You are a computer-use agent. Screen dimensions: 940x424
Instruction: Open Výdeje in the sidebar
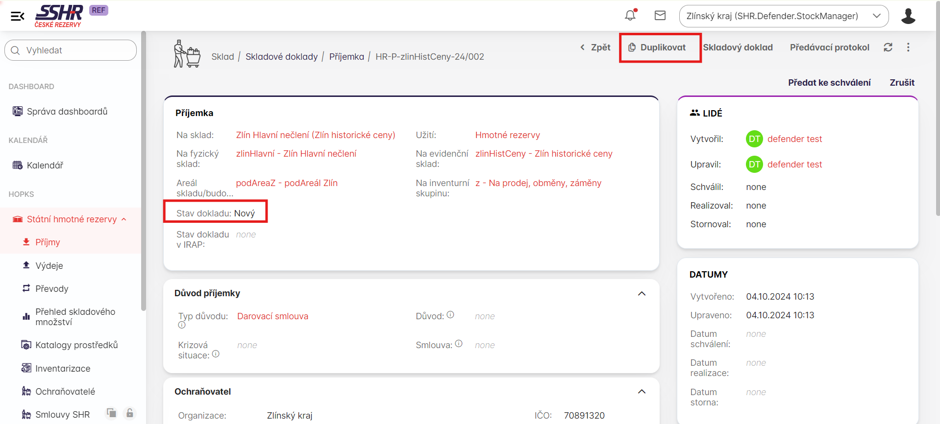coord(49,266)
